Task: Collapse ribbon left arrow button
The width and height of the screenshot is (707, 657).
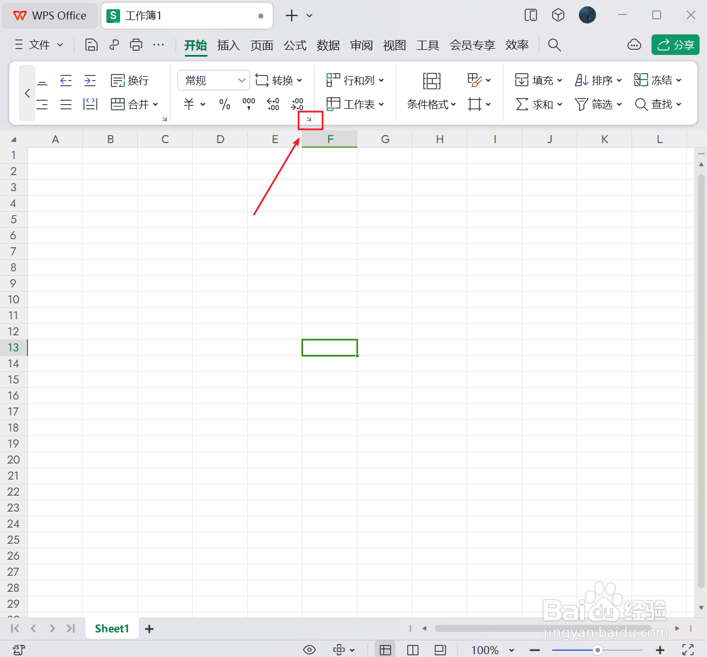Action: [27, 93]
